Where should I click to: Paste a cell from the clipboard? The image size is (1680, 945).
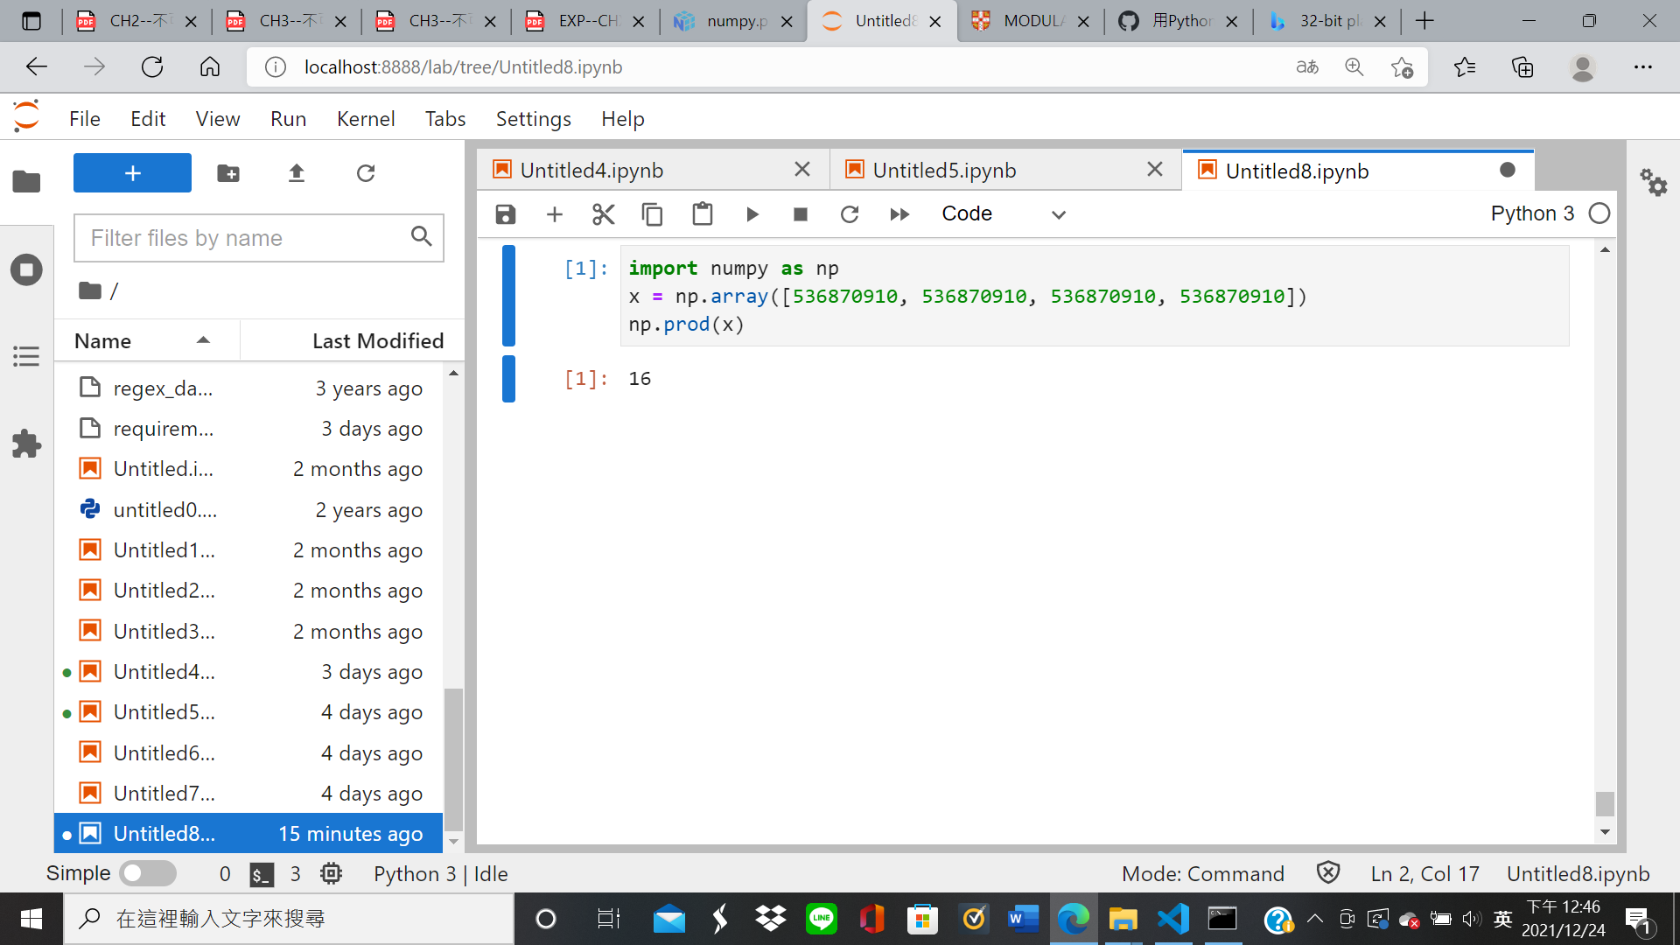[x=703, y=213]
